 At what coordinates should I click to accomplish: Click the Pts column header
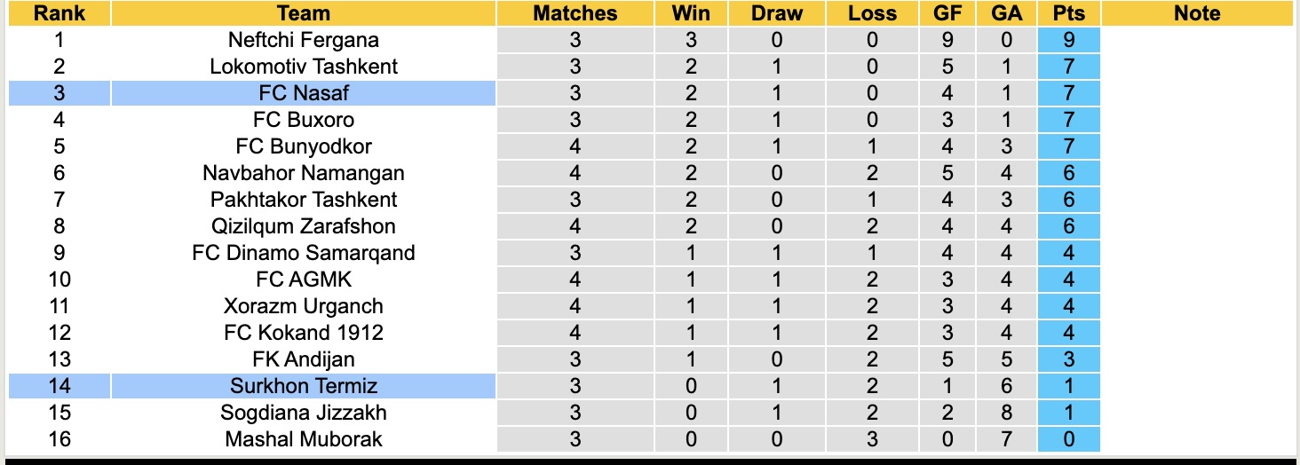coord(1068,13)
